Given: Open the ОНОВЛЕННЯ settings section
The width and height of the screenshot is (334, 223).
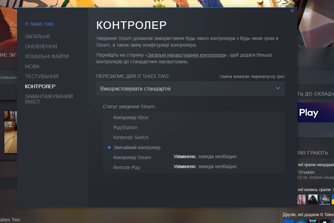Looking at the screenshot, I should (x=41, y=47).
